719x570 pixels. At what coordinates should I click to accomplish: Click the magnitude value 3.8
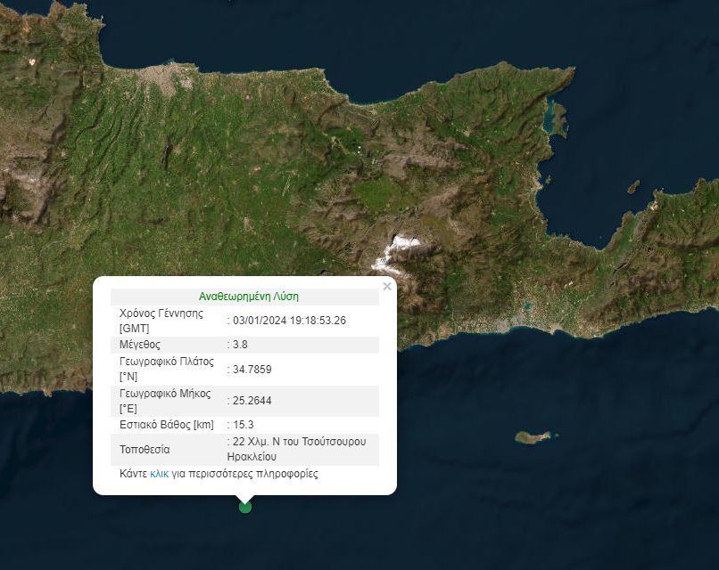240,344
